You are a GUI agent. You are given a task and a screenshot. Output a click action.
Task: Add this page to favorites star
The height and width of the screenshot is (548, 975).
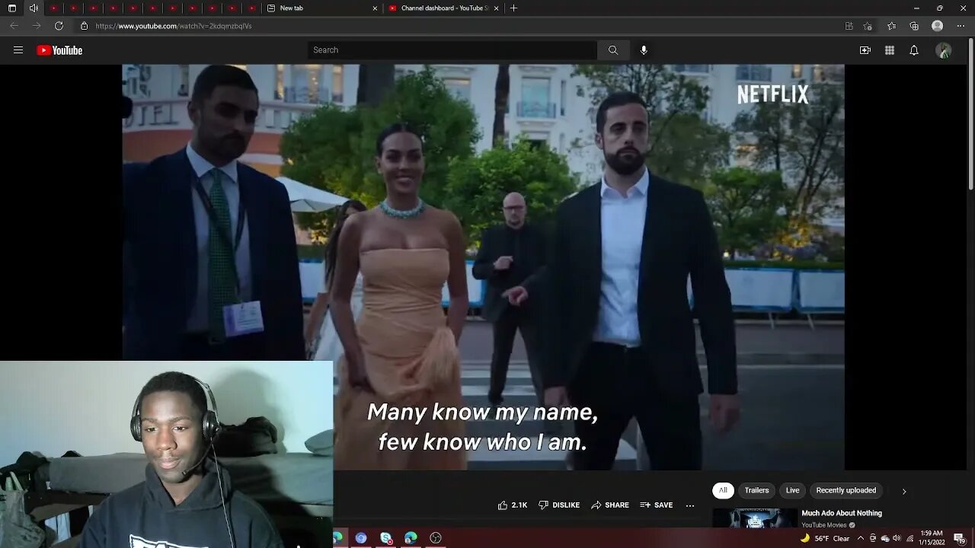point(868,26)
